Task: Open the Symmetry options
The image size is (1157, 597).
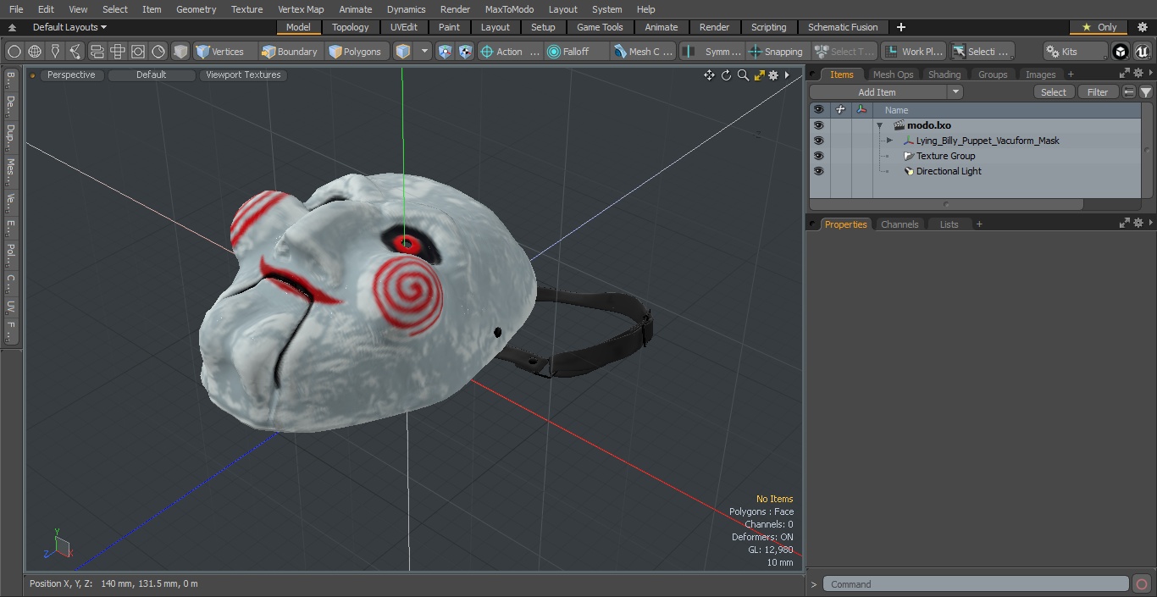Action: [x=712, y=52]
